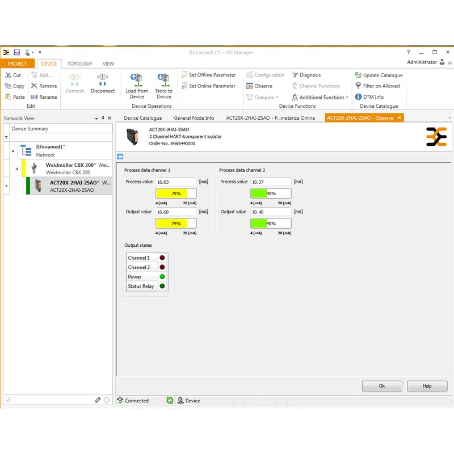Click Remove in the Edit group
This screenshot has height=454, width=454.
[x=44, y=86]
